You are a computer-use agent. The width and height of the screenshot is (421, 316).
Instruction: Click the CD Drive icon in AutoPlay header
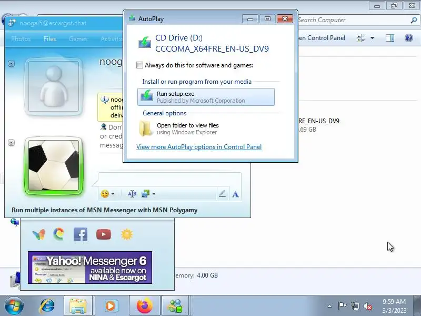(x=145, y=43)
